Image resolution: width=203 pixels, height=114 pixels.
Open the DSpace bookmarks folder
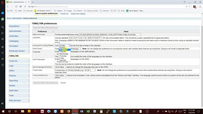78,11
